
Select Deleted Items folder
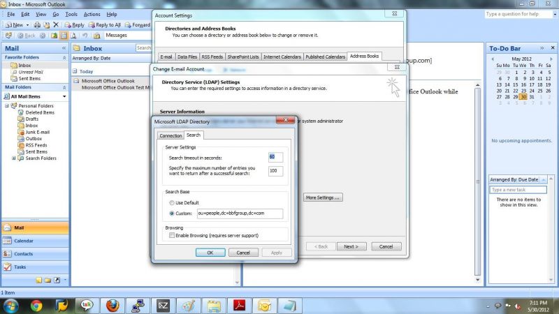40,112
